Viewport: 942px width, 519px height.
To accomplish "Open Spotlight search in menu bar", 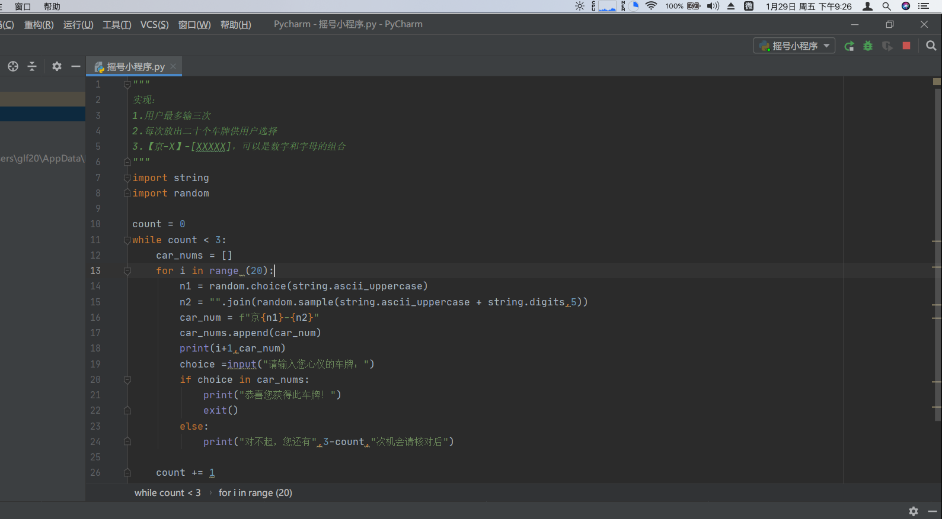I will pyautogui.click(x=886, y=6).
